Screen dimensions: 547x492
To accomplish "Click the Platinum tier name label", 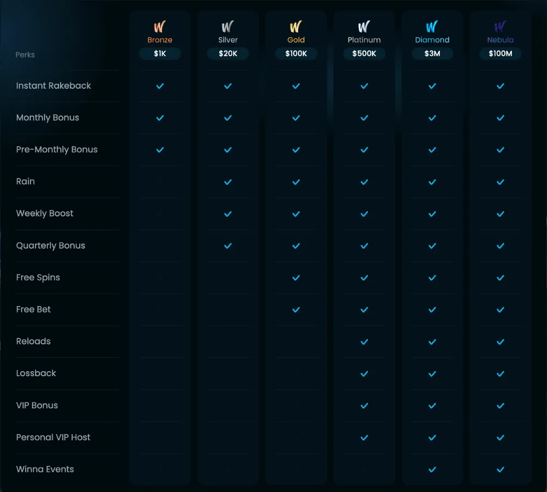I will pos(364,40).
